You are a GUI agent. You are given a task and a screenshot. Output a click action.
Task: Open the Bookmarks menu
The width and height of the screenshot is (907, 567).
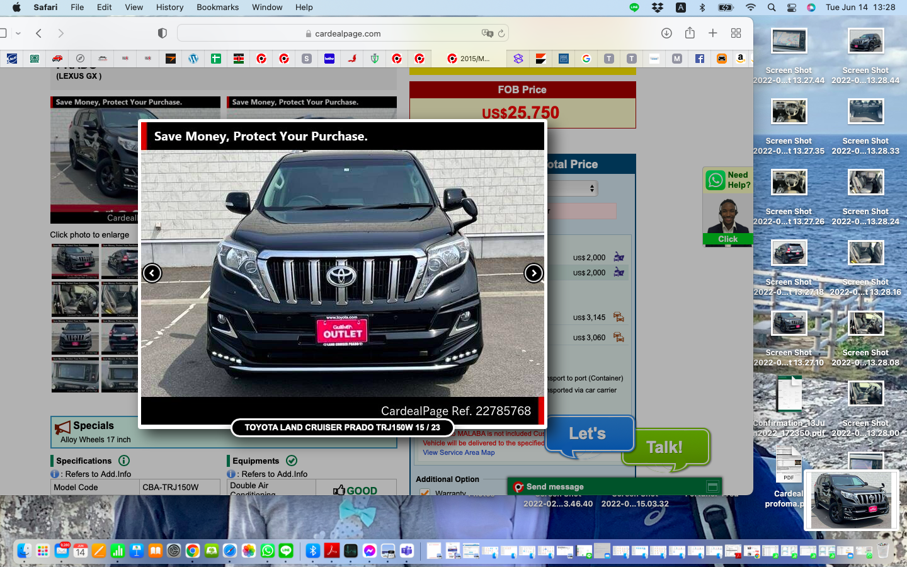click(217, 8)
